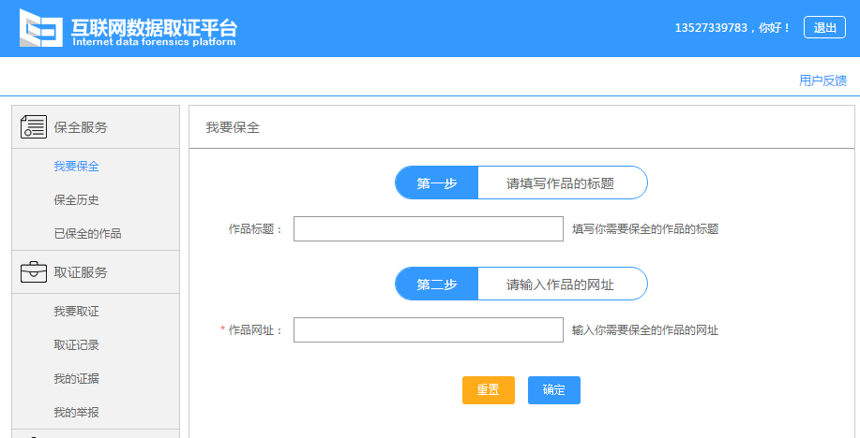Open 已保全的作品 in the sidebar

[x=87, y=233]
